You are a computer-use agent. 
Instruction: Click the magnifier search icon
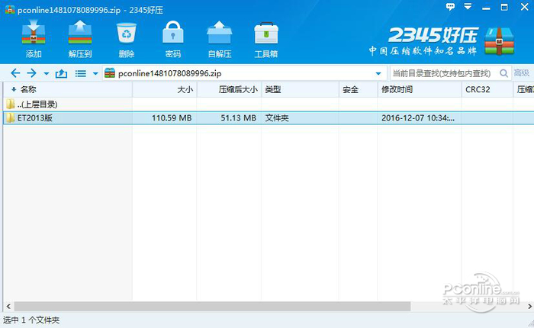pyautogui.click(x=503, y=73)
